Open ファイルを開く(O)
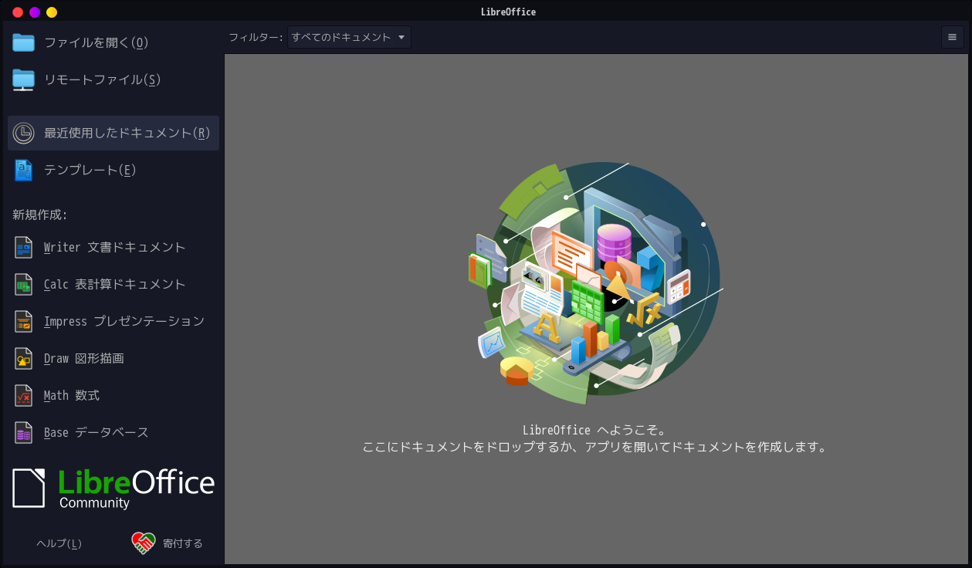 [x=113, y=42]
